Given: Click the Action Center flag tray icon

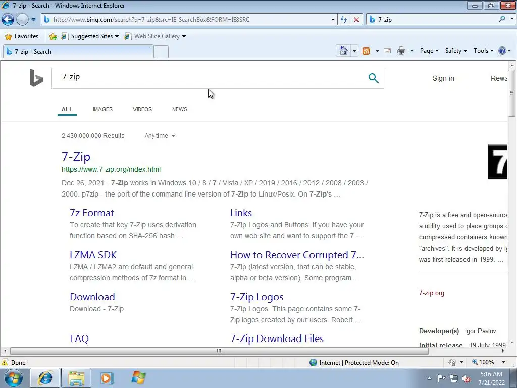Looking at the screenshot, I should coord(441,378).
